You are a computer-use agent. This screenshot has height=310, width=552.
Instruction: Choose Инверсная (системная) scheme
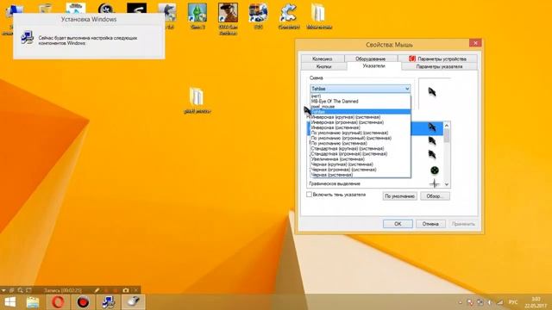coord(361,127)
